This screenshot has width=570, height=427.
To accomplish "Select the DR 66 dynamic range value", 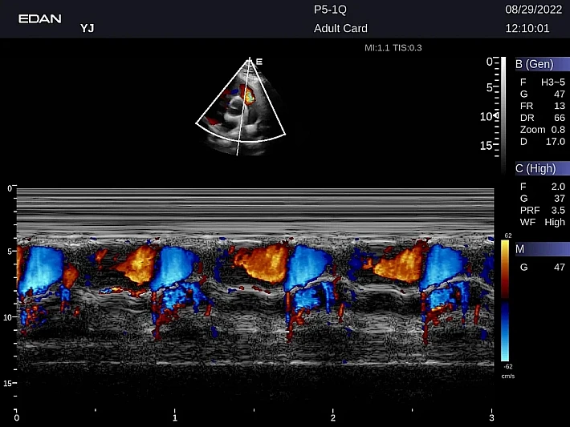I will pyautogui.click(x=543, y=117).
